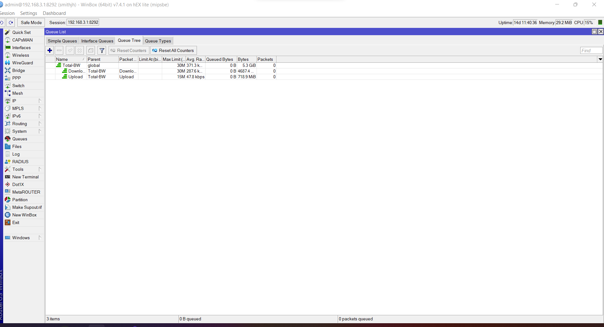Sort by the Queued Bytes column header
The height and width of the screenshot is (327, 604).
[x=221, y=59]
